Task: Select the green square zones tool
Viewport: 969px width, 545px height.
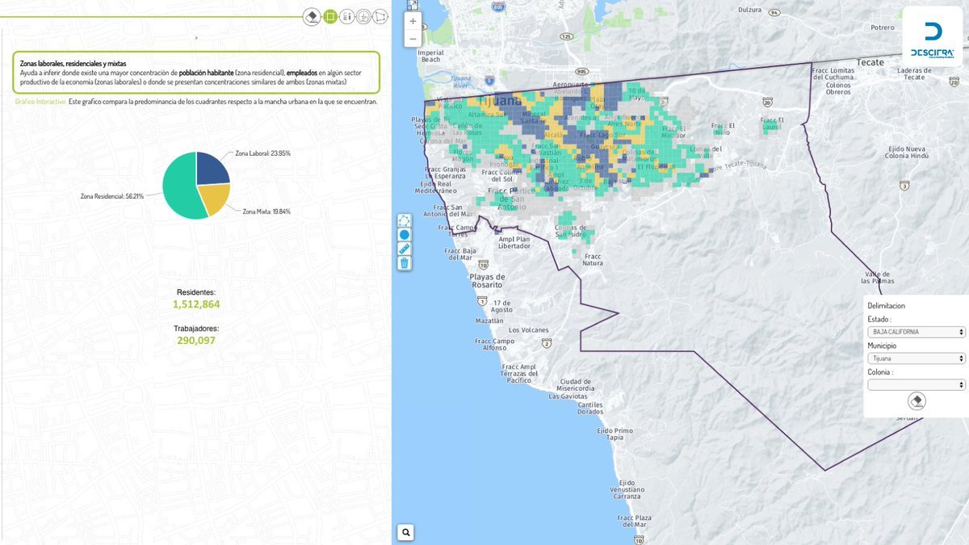Action: [x=329, y=16]
